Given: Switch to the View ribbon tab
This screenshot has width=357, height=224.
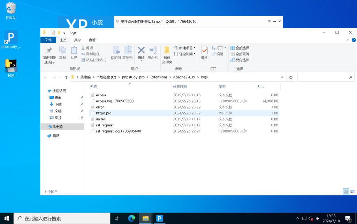Looking at the screenshot, I should (x=92, y=40).
